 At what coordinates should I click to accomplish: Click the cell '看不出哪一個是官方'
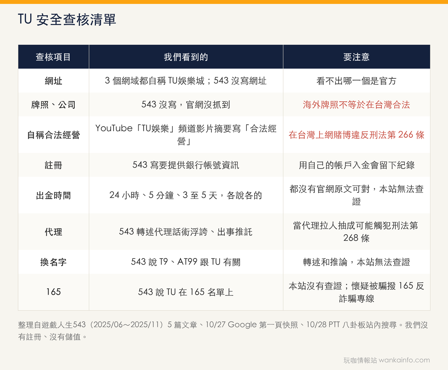click(357, 81)
